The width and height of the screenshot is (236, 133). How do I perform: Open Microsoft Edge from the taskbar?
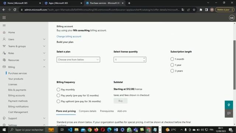[110, 130]
